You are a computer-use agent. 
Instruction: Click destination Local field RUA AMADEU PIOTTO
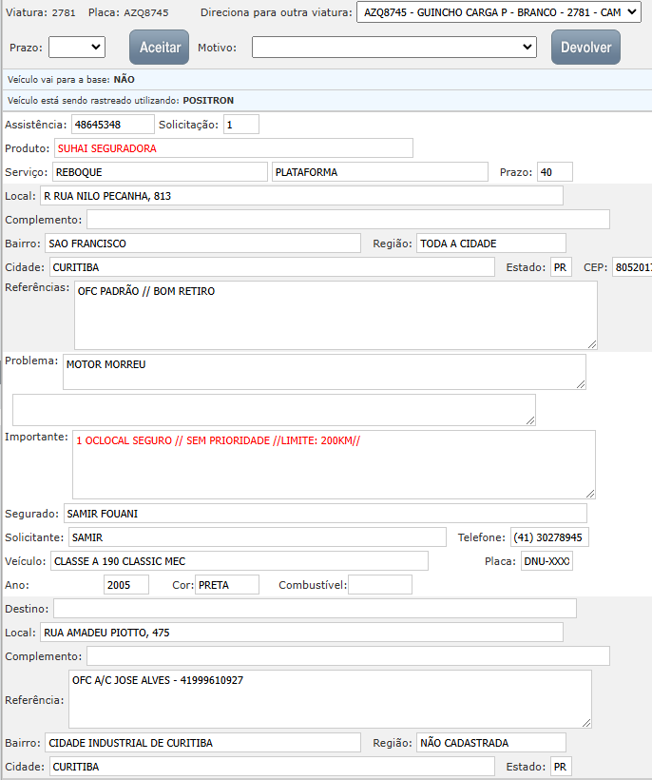pos(301,633)
